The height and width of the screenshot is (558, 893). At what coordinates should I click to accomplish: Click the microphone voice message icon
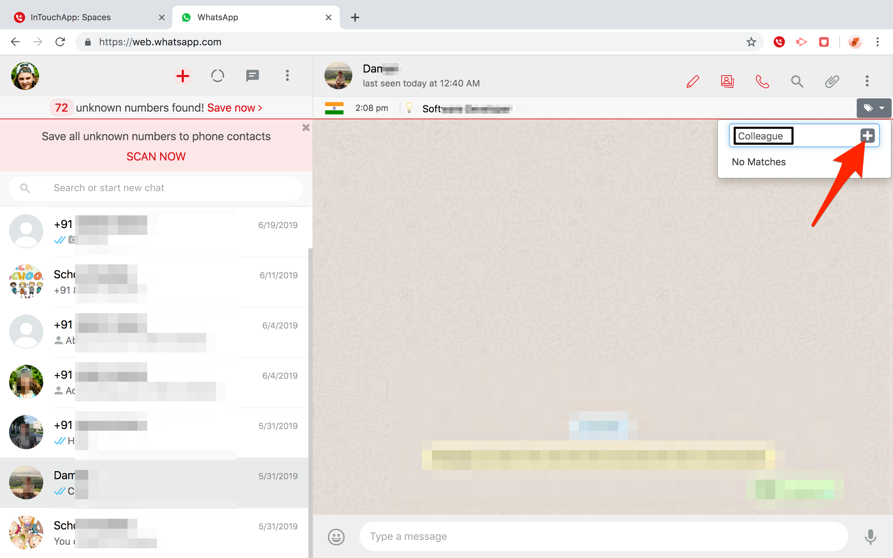(x=870, y=537)
